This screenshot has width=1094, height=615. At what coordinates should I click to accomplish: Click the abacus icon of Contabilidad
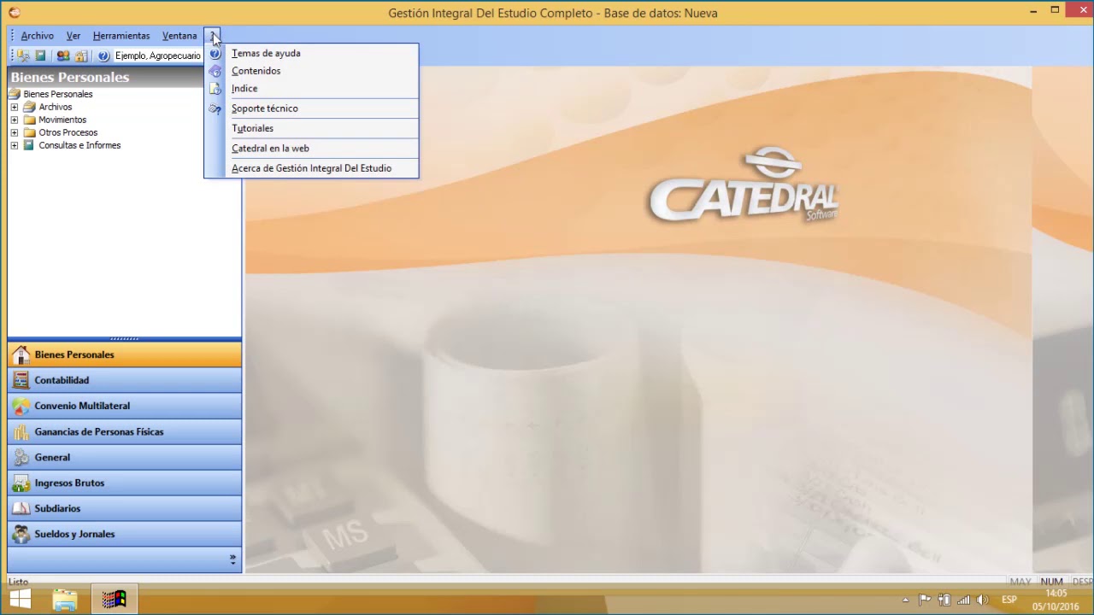click(x=21, y=380)
